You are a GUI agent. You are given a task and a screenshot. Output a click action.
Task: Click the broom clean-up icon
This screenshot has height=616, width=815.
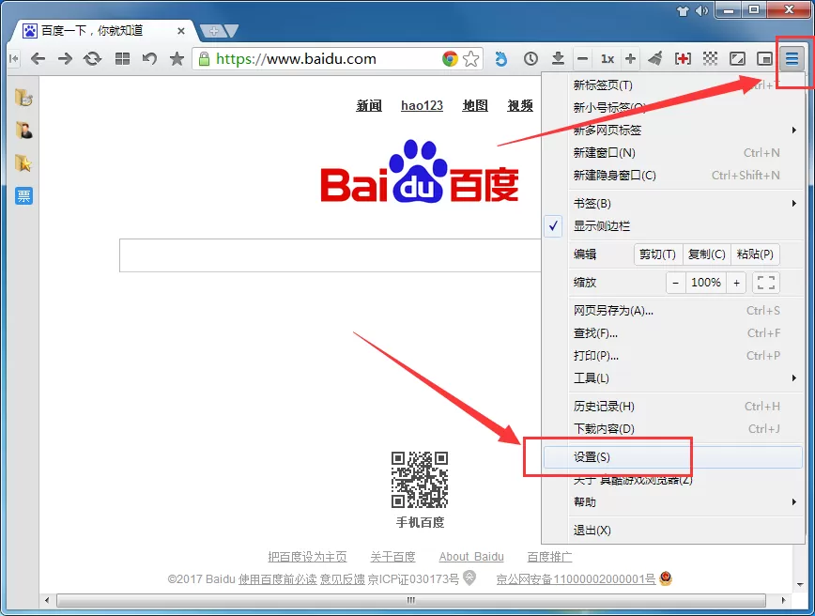click(656, 59)
